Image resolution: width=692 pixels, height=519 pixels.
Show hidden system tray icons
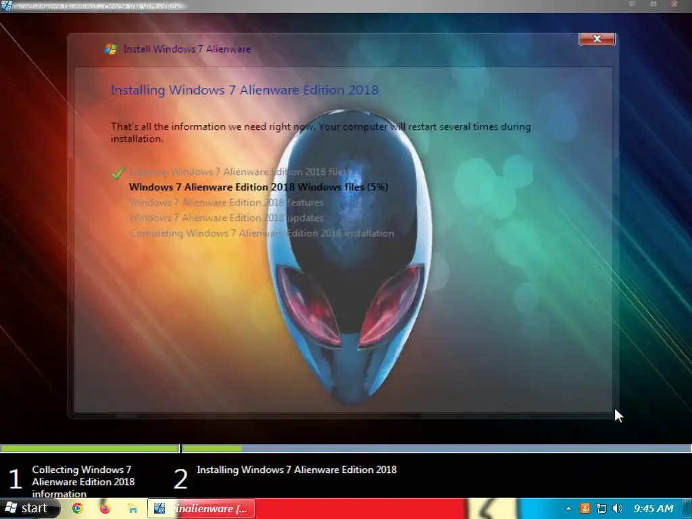(x=568, y=509)
